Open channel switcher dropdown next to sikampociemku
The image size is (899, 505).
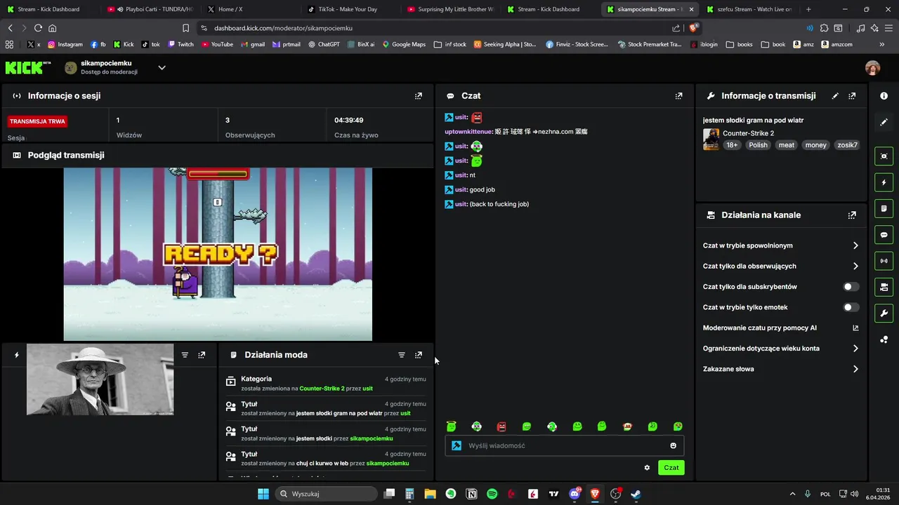pos(162,68)
